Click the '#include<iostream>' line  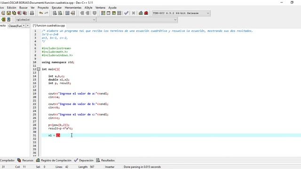coord(56,48)
